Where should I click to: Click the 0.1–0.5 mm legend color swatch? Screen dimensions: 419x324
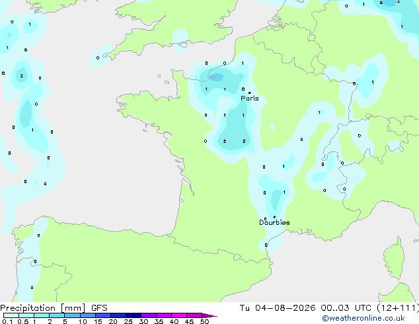tap(11, 315)
